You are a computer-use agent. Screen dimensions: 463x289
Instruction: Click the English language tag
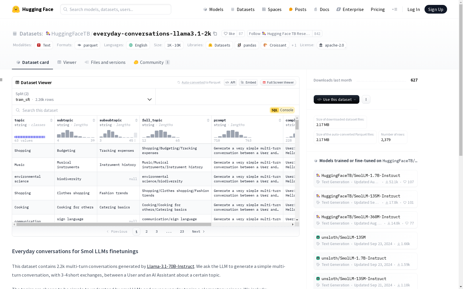[x=138, y=45]
